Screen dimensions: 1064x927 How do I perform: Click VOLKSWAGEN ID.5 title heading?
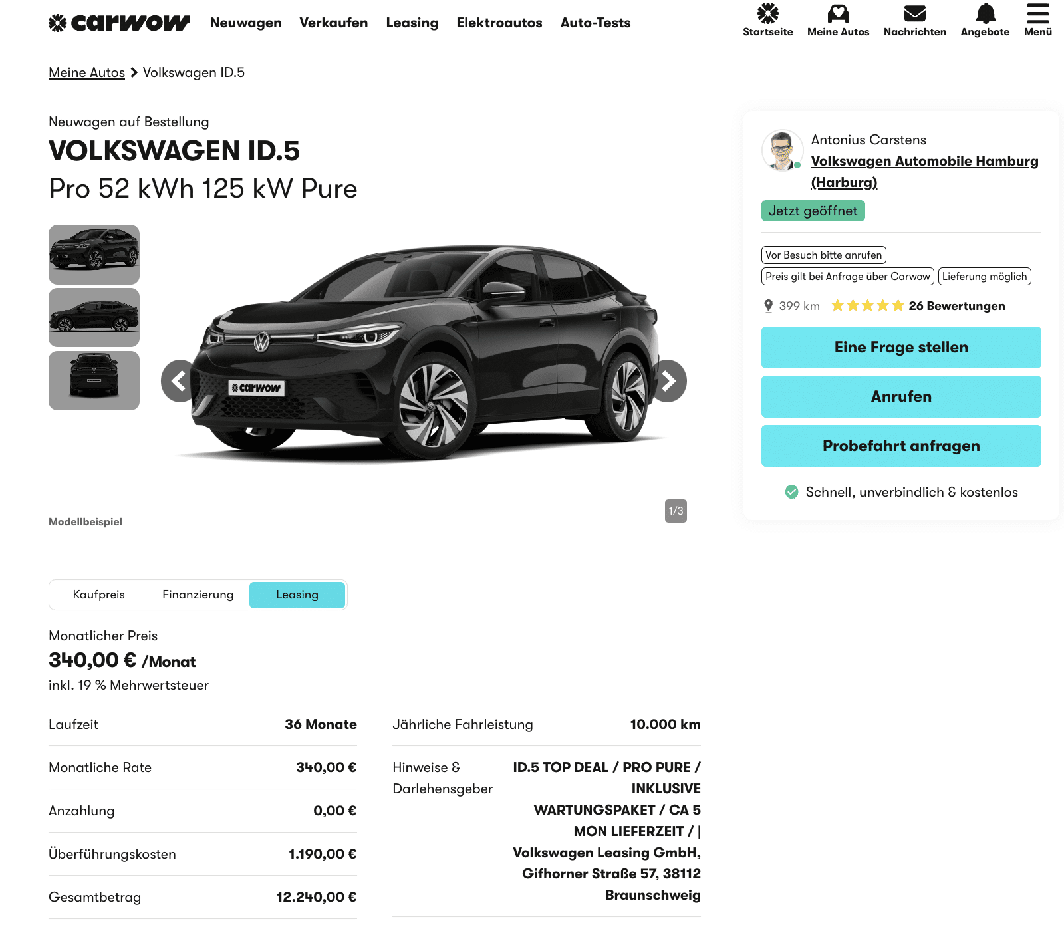point(174,151)
